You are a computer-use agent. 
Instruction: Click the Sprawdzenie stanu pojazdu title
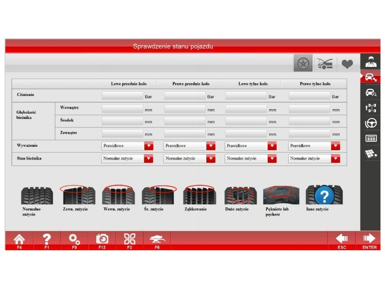[x=173, y=46]
